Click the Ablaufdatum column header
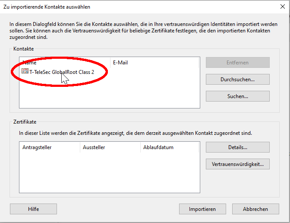Screen dimensions: 290x223 tap(170, 147)
